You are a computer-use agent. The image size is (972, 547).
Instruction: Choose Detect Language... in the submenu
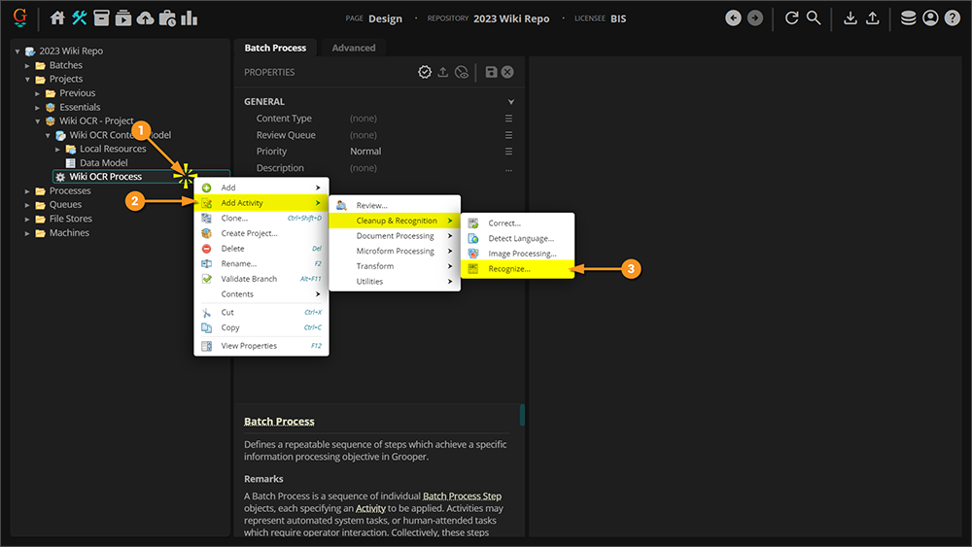[518, 238]
